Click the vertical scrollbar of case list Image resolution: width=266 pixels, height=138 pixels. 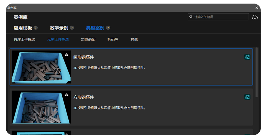pyautogui.click(x=257, y=72)
